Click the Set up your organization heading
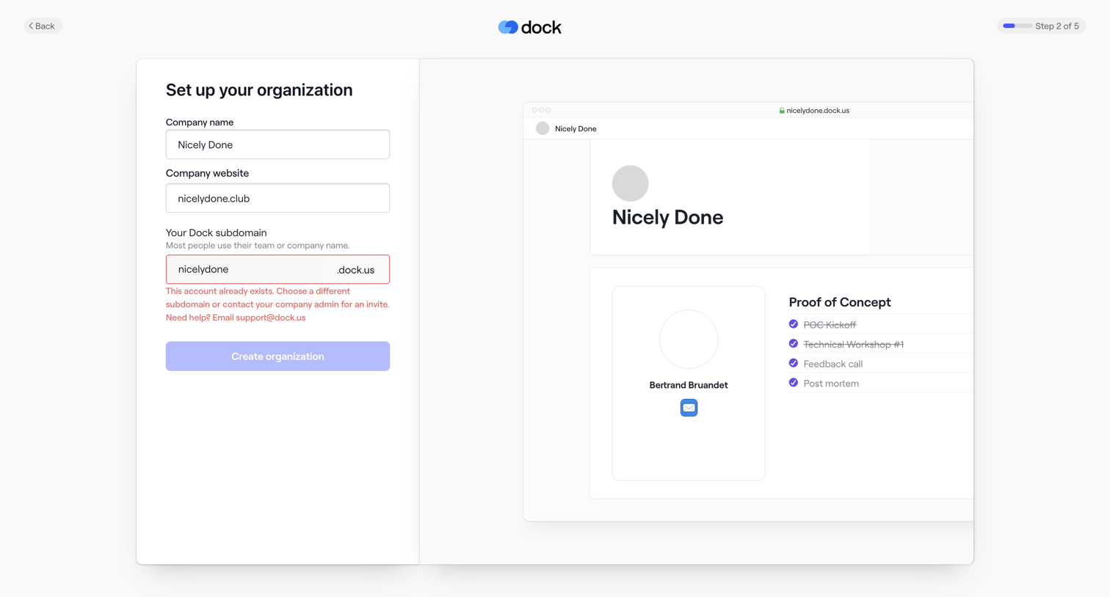1110x597 pixels. pyautogui.click(x=259, y=89)
